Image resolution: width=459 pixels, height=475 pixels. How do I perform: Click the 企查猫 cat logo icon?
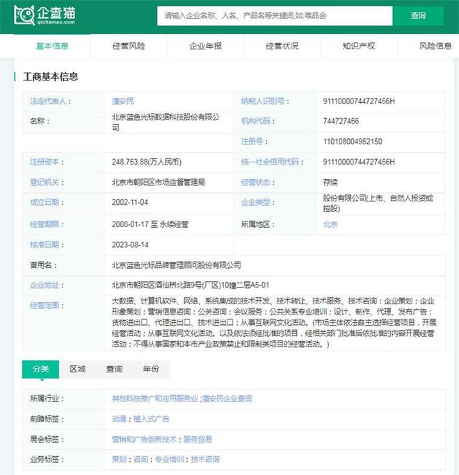click(x=24, y=15)
